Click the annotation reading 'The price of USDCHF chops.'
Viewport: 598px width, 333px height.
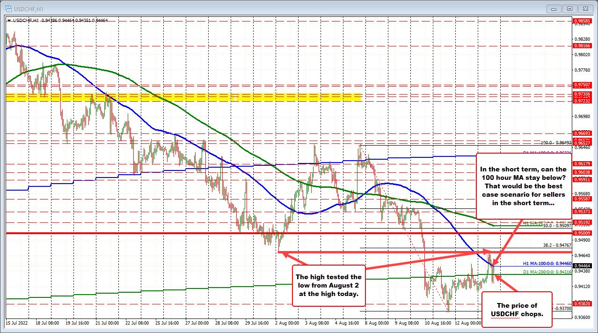tap(517, 309)
